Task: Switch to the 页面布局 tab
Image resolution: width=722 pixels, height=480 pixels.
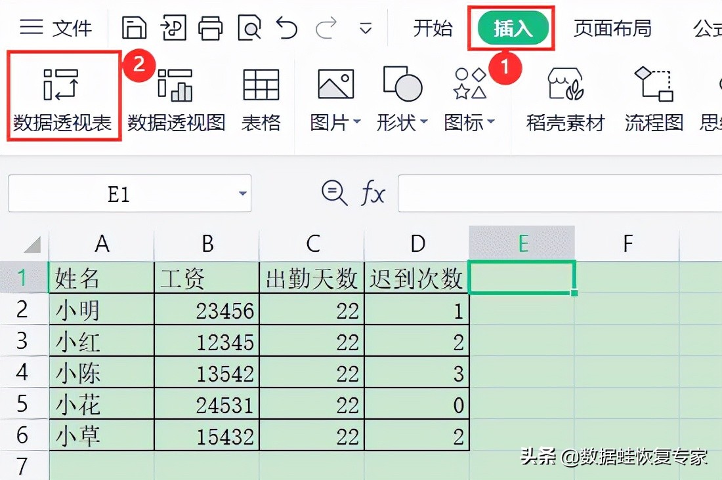Action: point(612,28)
